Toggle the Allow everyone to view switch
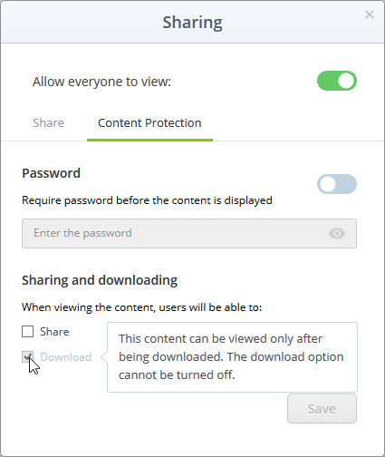 pyautogui.click(x=337, y=81)
